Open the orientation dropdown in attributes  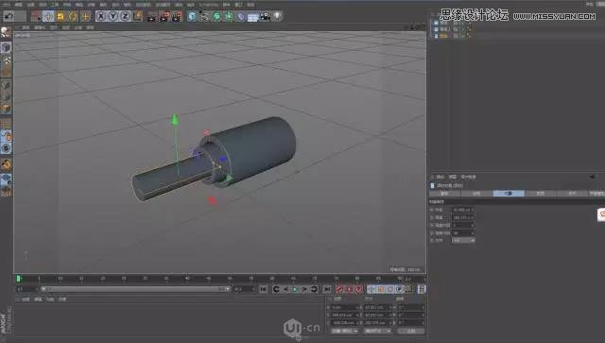click(x=463, y=240)
